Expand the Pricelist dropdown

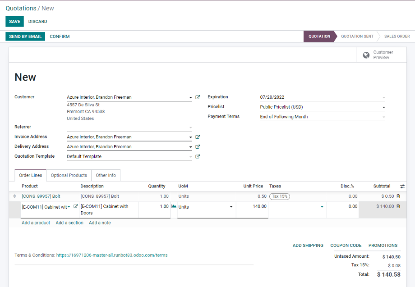tap(384, 107)
